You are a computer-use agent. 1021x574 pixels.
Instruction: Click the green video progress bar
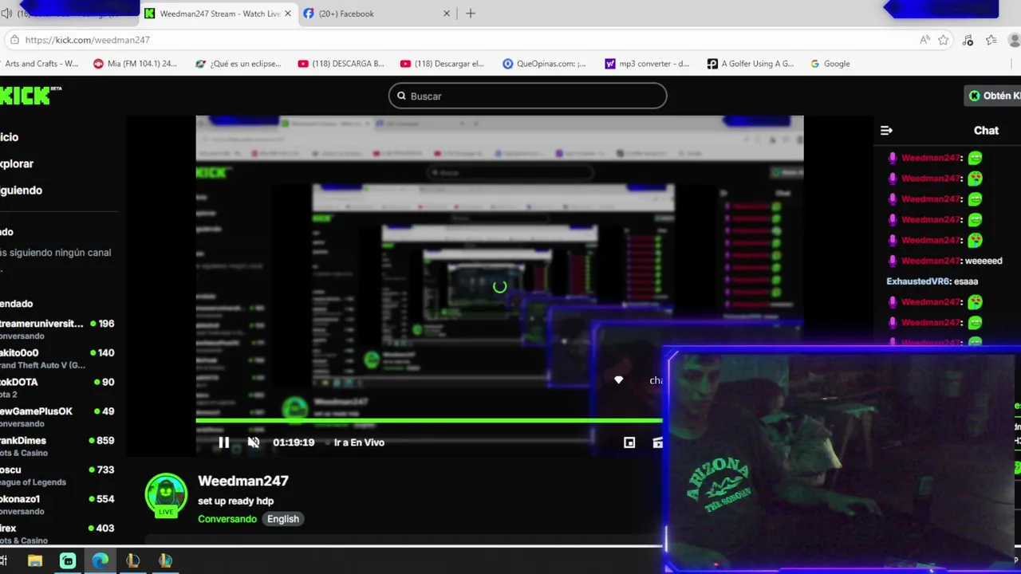(429, 420)
